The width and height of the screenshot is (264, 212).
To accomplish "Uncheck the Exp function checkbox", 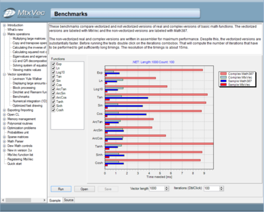I will [x=53, y=64].
